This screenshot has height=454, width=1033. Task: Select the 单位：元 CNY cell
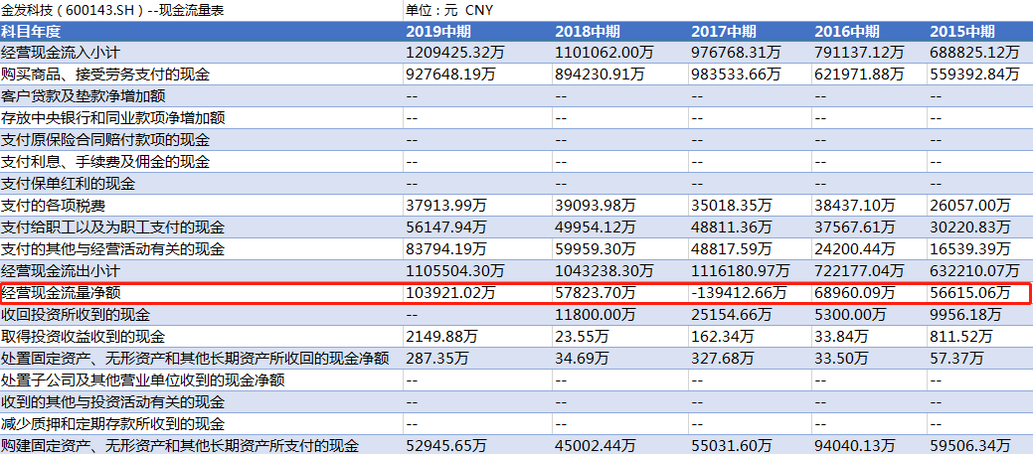click(x=449, y=10)
